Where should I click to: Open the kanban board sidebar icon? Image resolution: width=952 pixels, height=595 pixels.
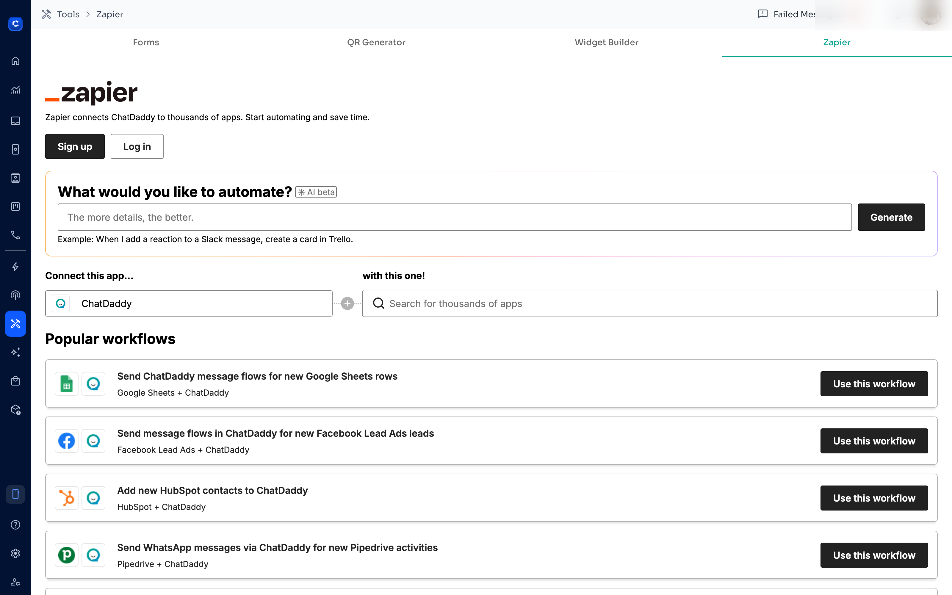click(x=15, y=206)
